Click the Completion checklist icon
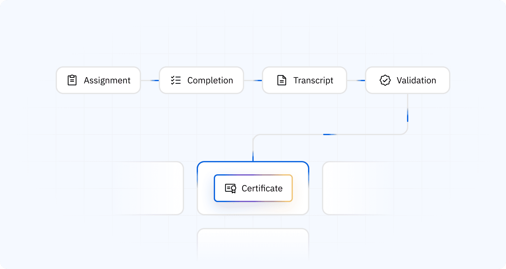The image size is (506, 269). 176,80
